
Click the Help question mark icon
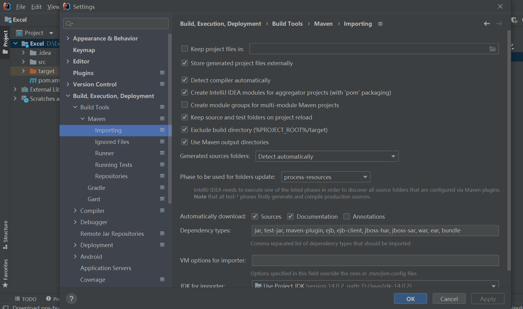click(x=71, y=299)
